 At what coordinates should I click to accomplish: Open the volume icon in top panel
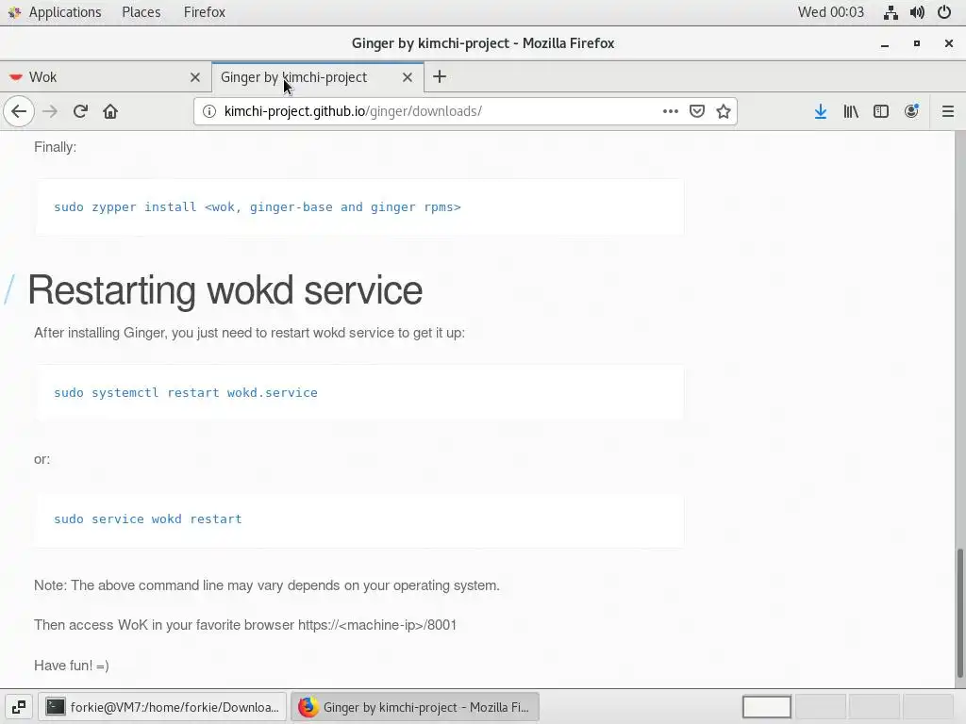point(917,12)
